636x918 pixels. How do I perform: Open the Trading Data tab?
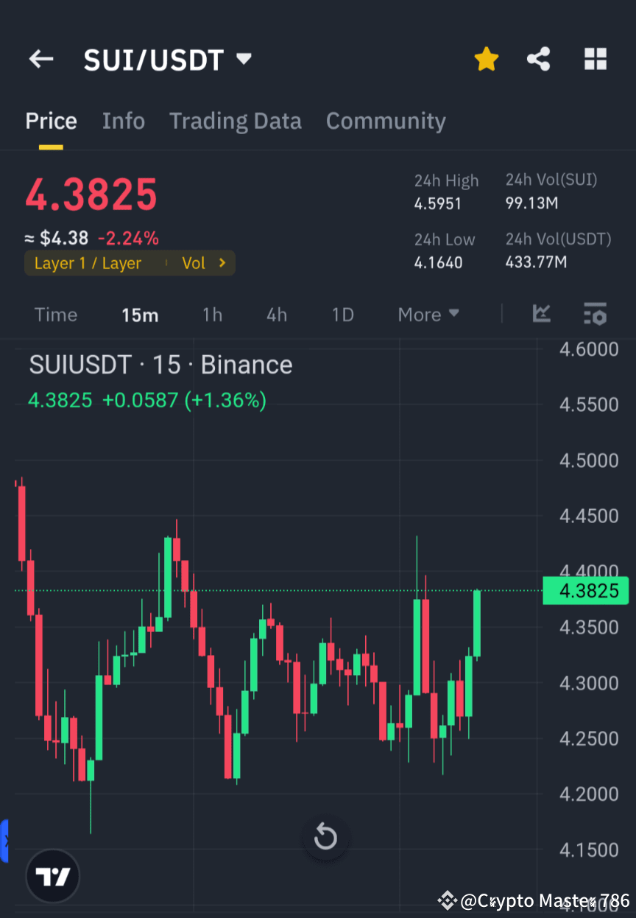click(235, 121)
